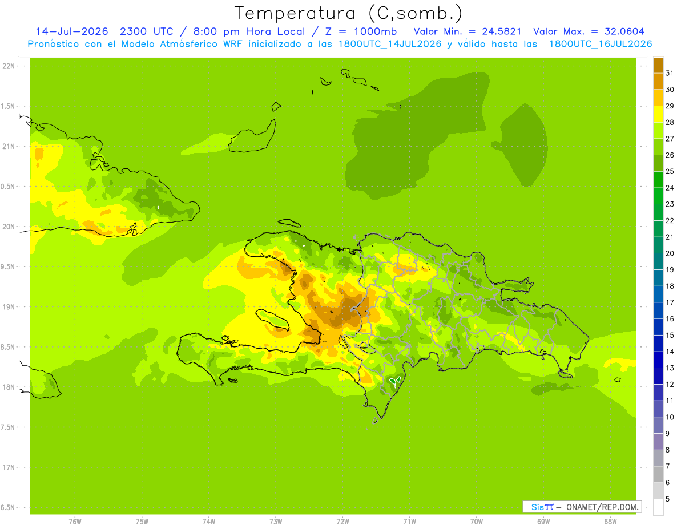Click the 17N latitude axis label
685x529 pixels.
pyautogui.click(x=9, y=467)
